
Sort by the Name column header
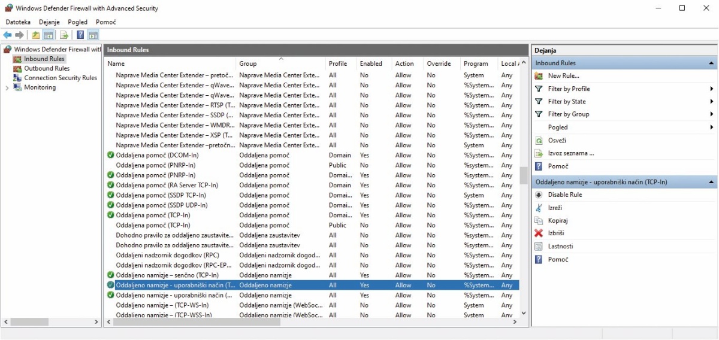tap(170, 63)
